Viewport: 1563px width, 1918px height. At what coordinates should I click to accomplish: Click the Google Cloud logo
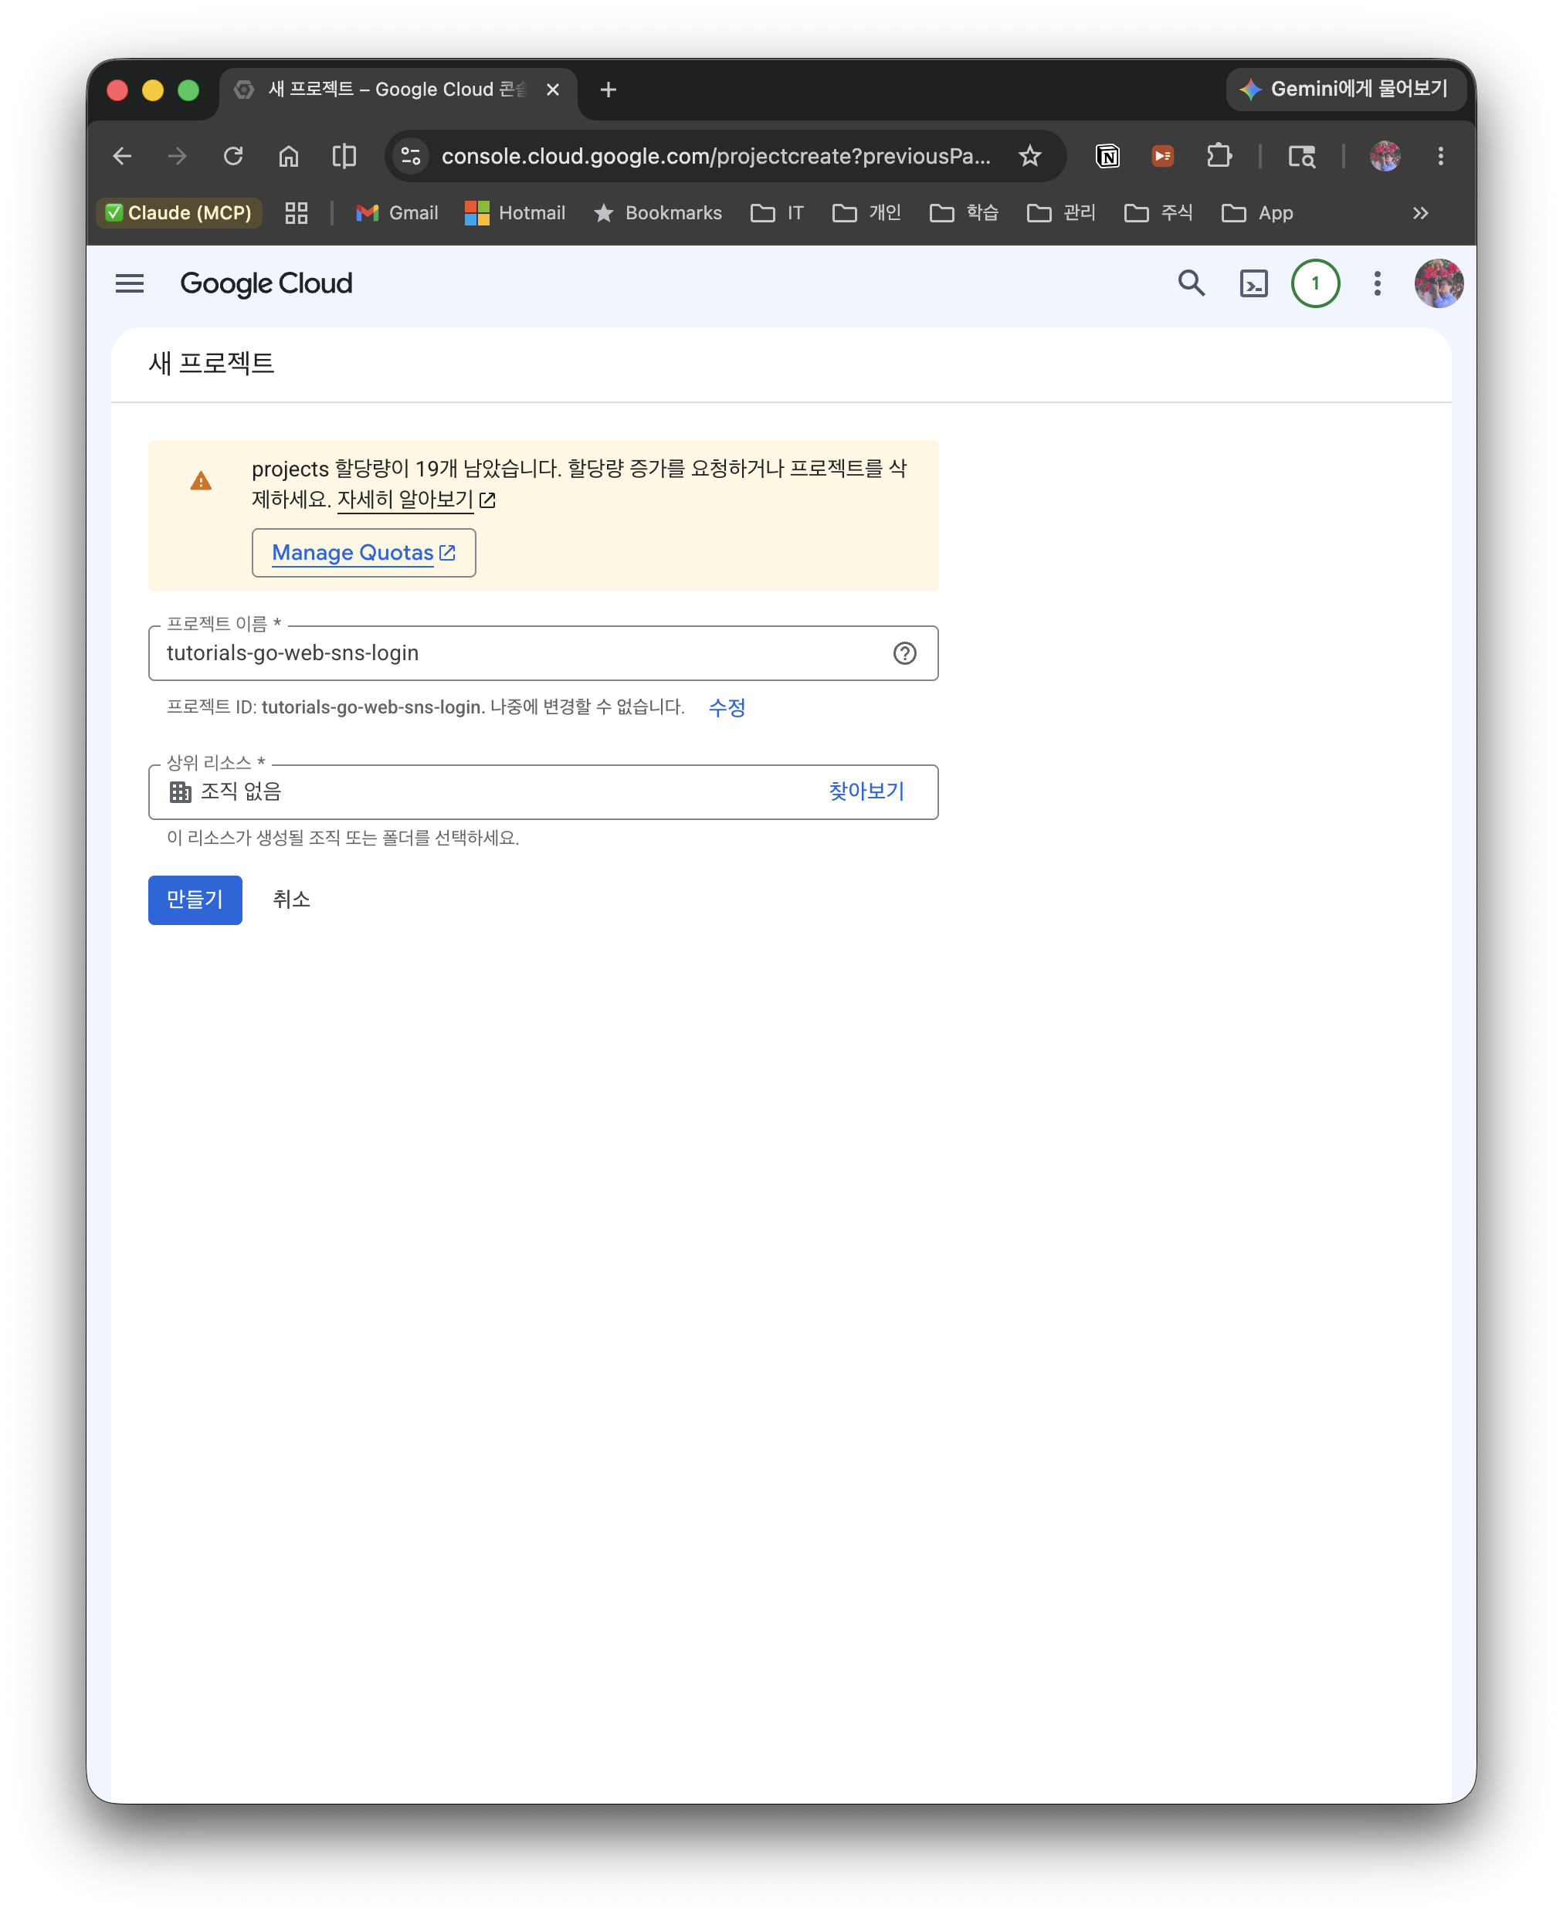[x=266, y=283]
